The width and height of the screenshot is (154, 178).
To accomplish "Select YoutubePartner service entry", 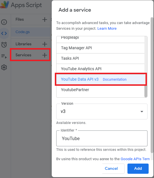I will (x=100, y=90).
